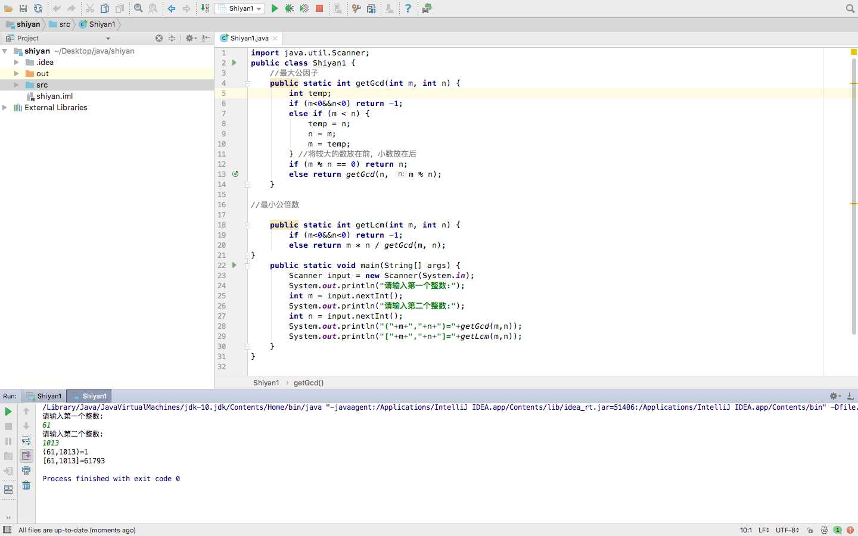This screenshot has width=858, height=536.
Task: Click the Synchronize toolbar icon
Action: click(x=38, y=8)
